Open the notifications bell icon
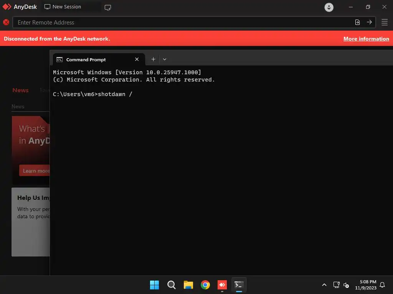393x294 pixels. coord(382,285)
